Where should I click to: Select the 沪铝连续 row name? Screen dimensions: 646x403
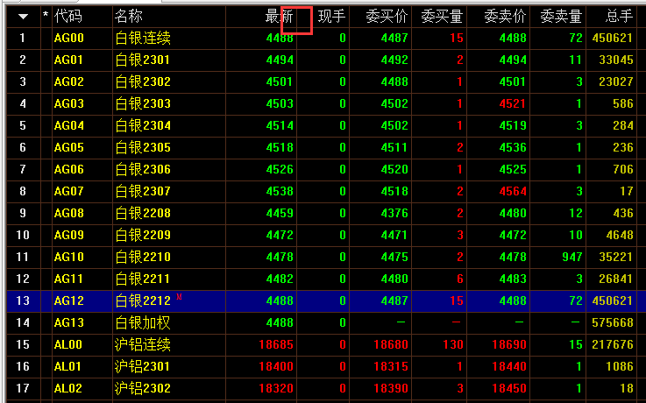click(143, 344)
